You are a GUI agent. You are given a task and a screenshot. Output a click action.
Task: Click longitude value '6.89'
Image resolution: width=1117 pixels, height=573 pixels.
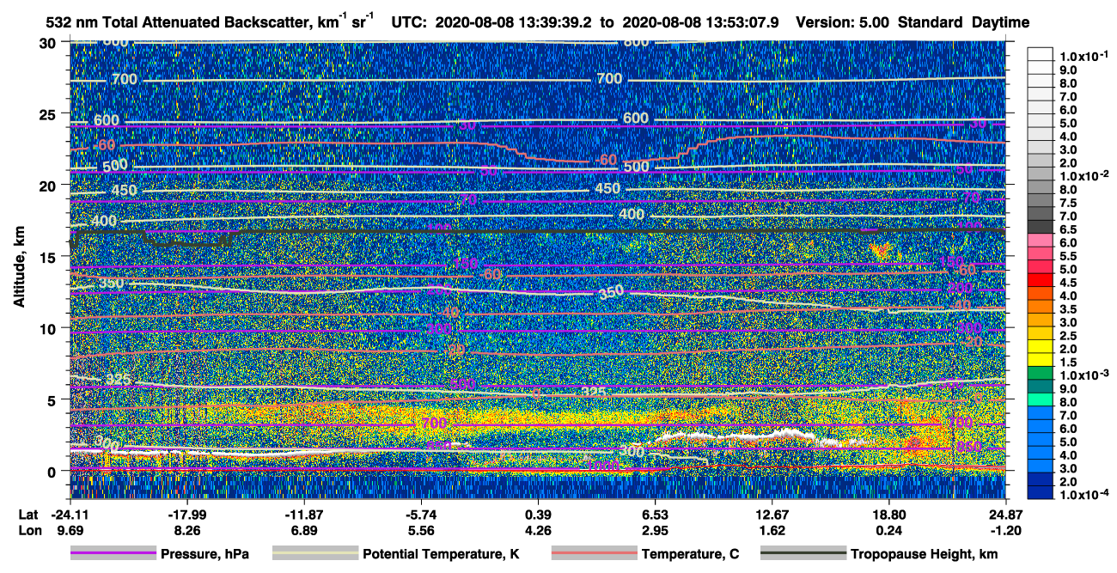pos(303,530)
